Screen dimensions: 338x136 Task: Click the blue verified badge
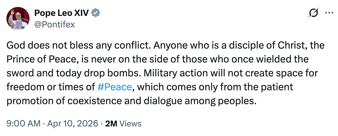(96, 13)
